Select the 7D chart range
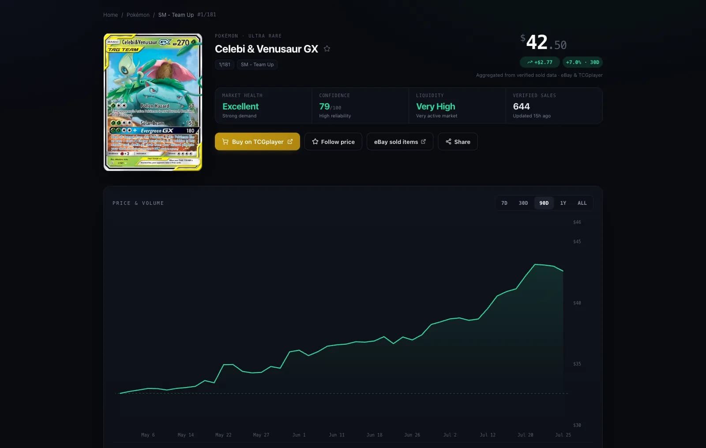Image resolution: width=706 pixels, height=448 pixels. 504,203
